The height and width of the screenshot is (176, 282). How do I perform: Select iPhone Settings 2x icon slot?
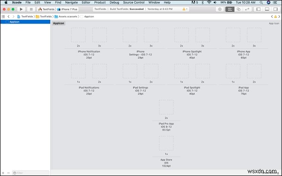click(x=130, y=35)
